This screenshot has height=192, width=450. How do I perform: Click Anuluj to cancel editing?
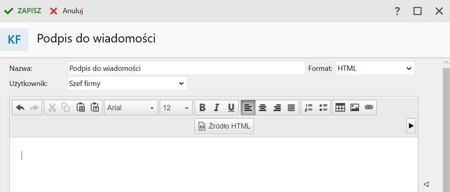(x=67, y=11)
